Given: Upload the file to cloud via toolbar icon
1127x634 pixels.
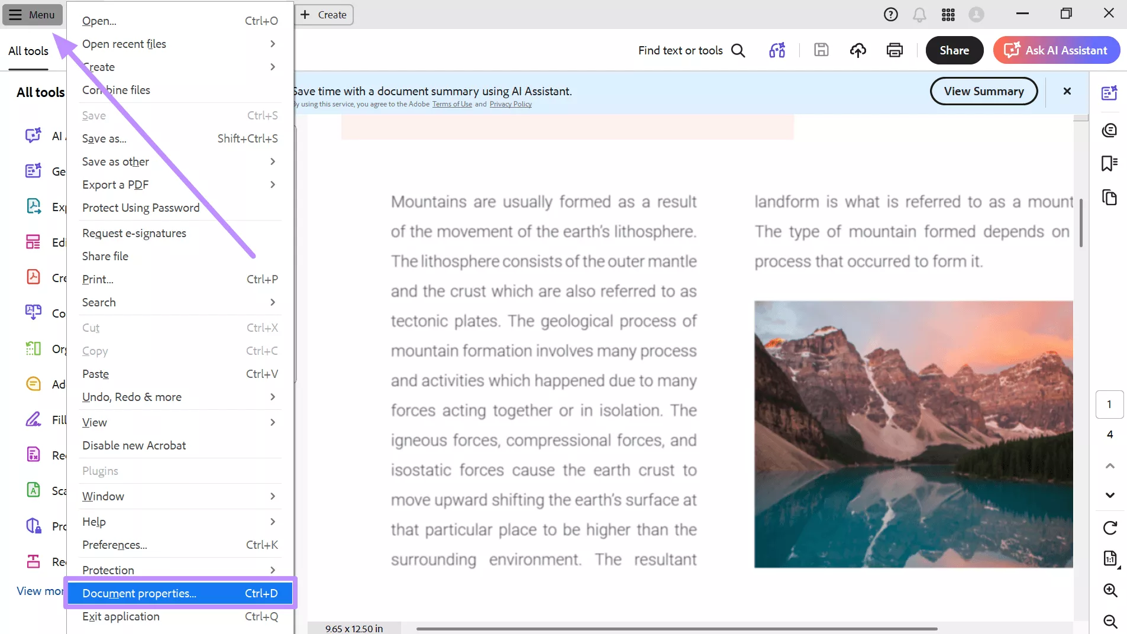Looking at the screenshot, I should click(x=858, y=50).
